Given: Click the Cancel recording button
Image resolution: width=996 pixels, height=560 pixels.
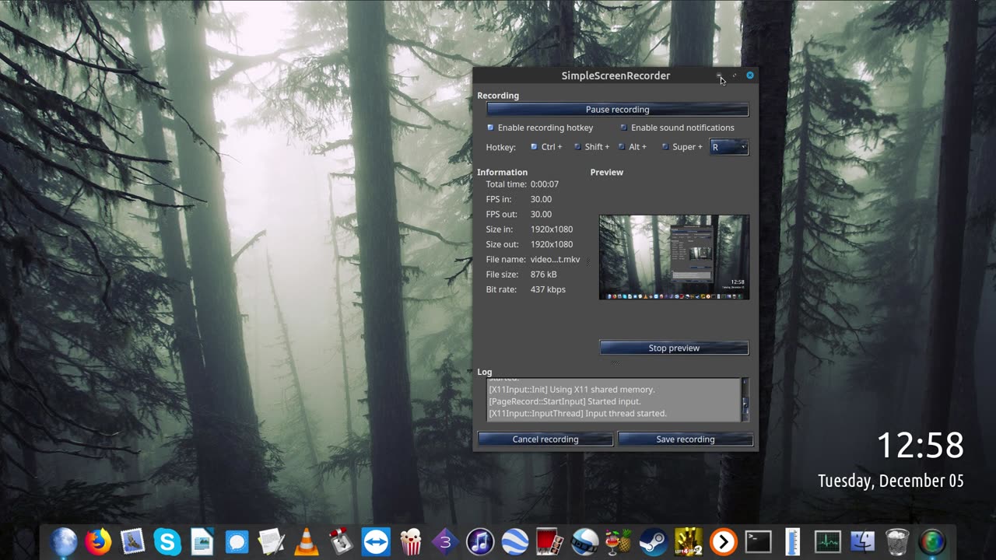Looking at the screenshot, I should [545, 439].
